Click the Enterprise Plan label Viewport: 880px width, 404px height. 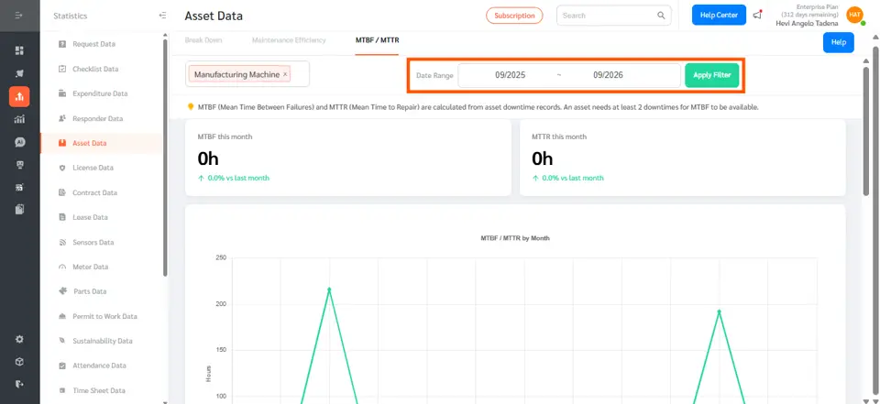point(818,6)
